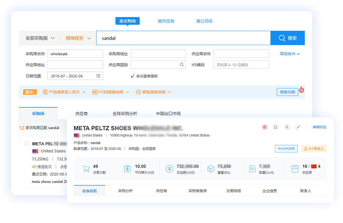This screenshot has width=343, height=223.
Task: Open the 精确搜索 search mode dropdown
Action: (x=78, y=38)
